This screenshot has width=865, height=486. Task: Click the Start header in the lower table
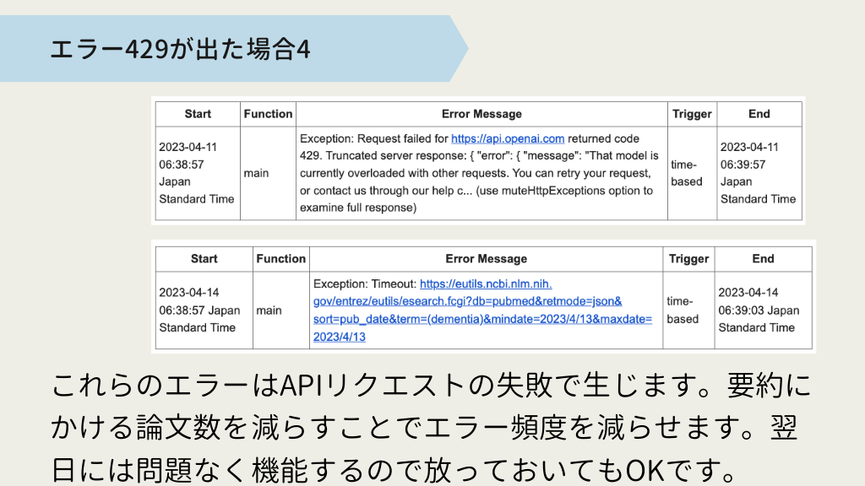[204, 259]
